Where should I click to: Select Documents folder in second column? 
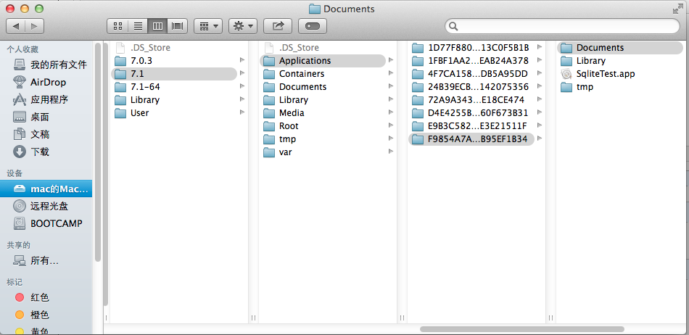pyautogui.click(x=324, y=87)
